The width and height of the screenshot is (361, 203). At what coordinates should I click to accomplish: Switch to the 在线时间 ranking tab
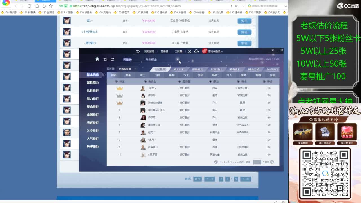point(272,69)
